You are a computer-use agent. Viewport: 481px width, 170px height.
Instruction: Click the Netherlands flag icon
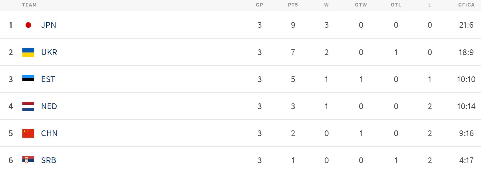[28, 106]
